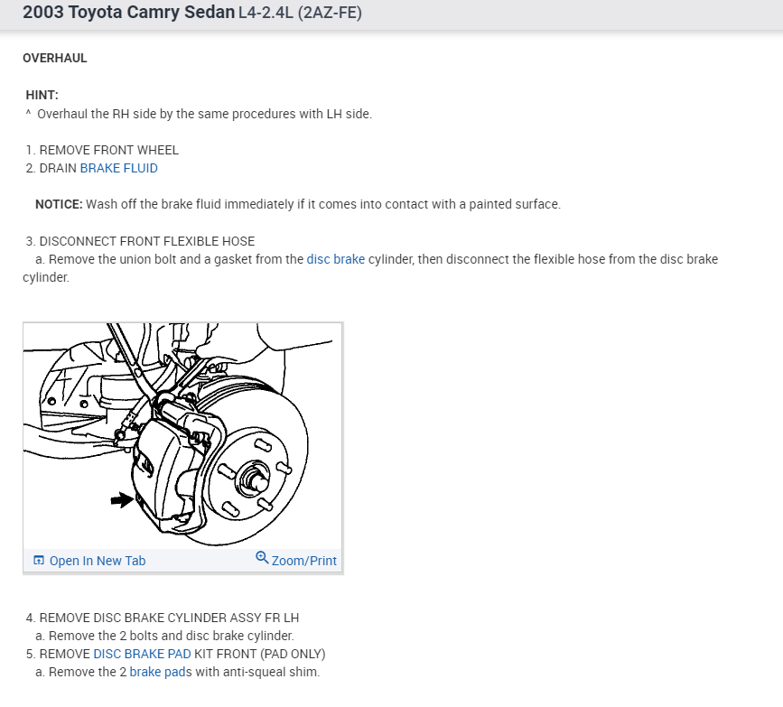Click the 'REMOVE DISC BRAKE CYLINDER ASSY FR LH' step
This screenshot has height=707, width=783.
169,618
